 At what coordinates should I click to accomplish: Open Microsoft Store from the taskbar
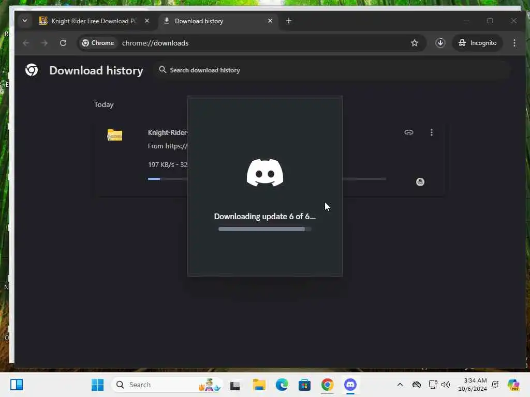304,385
